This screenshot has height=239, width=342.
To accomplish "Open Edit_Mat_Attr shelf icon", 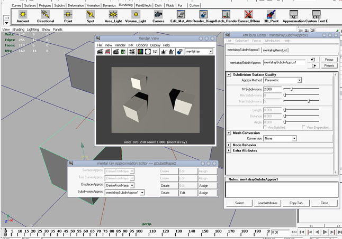I will pyautogui.click(x=181, y=15).
